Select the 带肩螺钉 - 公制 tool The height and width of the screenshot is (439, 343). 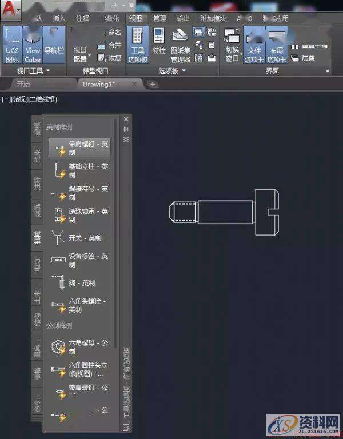pyautogui.click(x=79, y=392)
